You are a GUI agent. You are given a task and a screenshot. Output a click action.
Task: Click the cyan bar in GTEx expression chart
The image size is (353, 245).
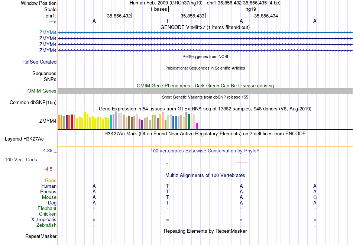pos(111,122)
